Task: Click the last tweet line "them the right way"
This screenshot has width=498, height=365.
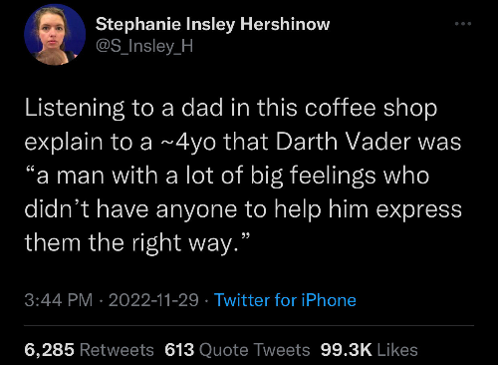Action: (x=136, y=243)
